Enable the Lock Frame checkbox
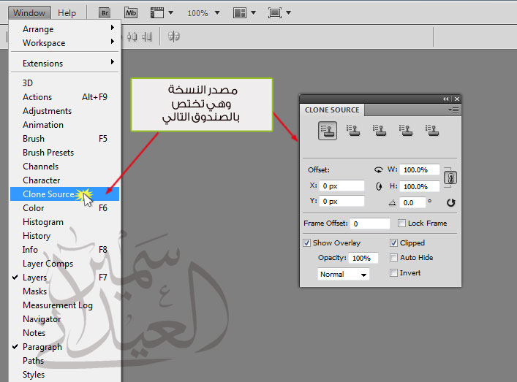The image size is (517, 382). coord(402,224)
